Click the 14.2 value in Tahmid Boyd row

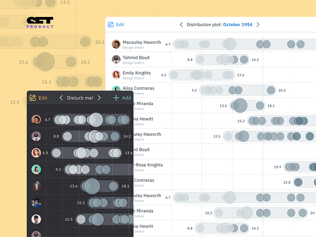255,60
